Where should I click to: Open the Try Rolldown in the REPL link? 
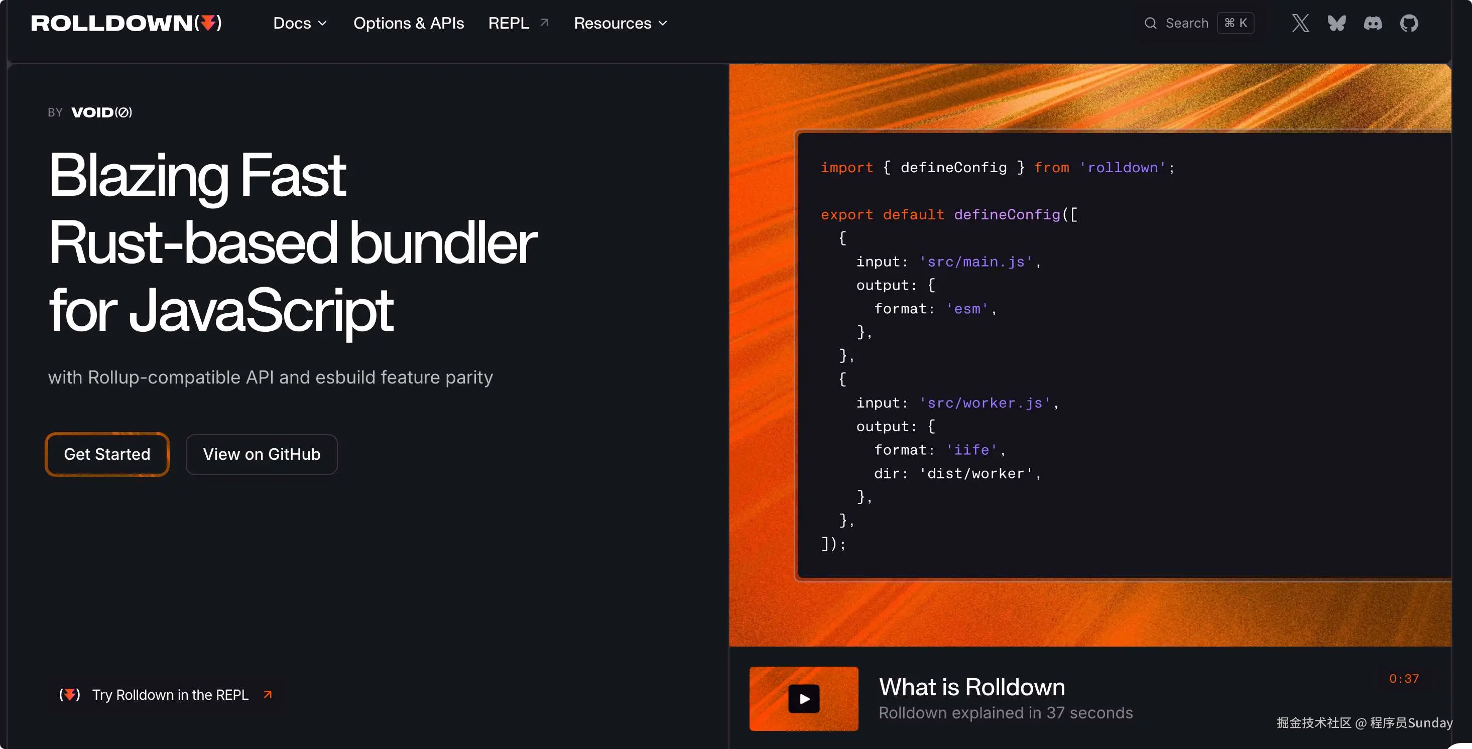coord(170,695)
